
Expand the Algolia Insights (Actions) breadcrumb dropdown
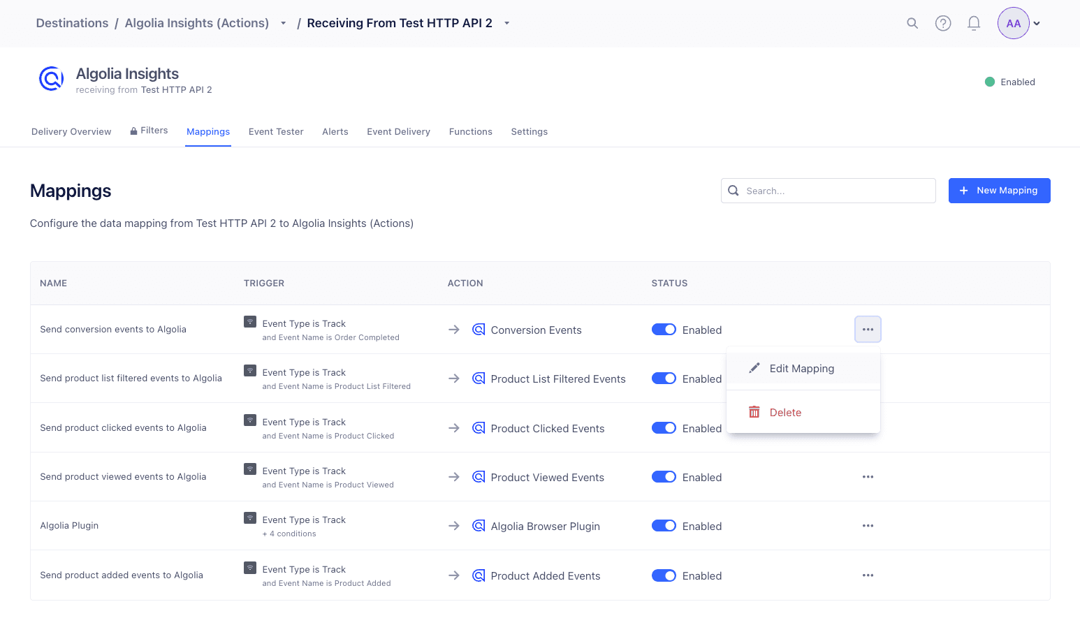pos(283,22)
